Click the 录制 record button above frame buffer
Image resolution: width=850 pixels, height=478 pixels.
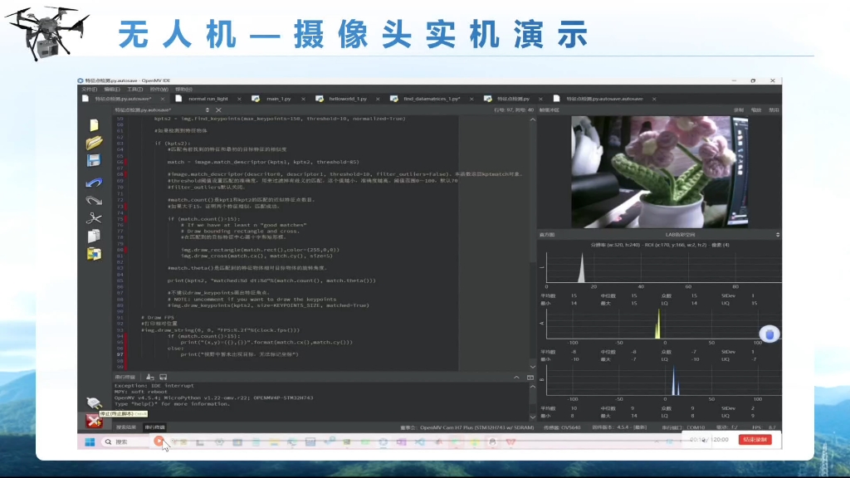[x=739, y=110]
